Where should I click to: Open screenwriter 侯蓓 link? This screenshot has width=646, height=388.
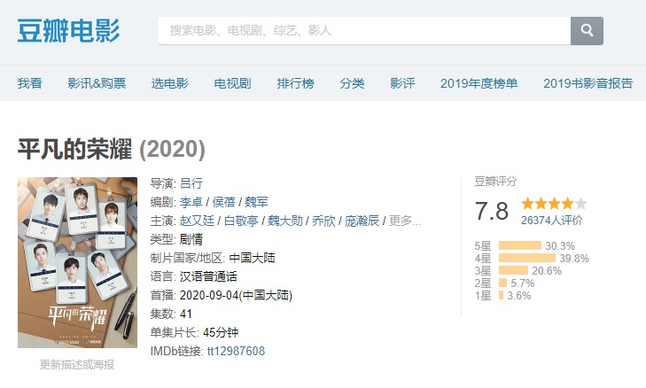[223, 202]
